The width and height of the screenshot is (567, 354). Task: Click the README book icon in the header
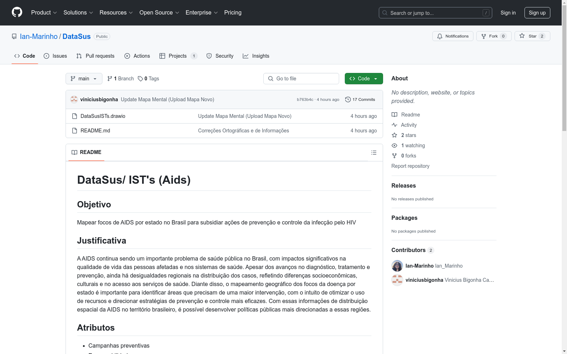click(x=74, y=152)
